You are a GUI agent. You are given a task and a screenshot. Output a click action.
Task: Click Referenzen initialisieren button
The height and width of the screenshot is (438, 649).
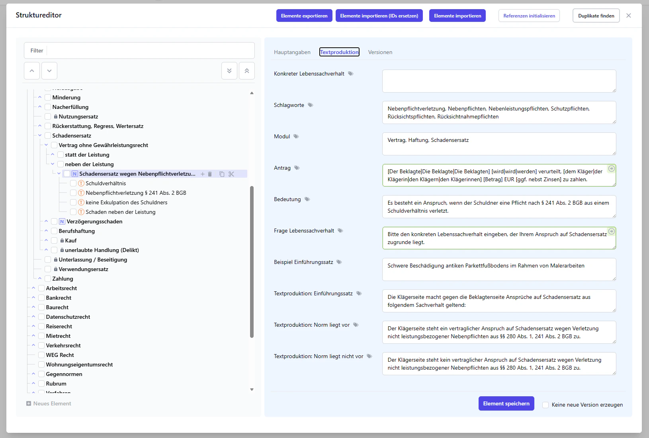pos(529,16)
